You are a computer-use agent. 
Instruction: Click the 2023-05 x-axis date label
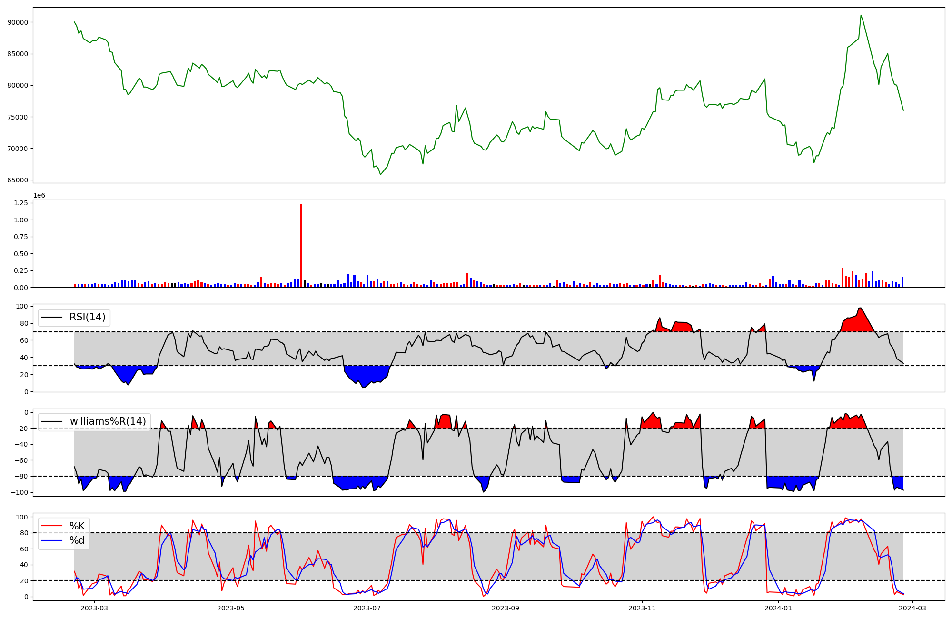pos(231,608)
